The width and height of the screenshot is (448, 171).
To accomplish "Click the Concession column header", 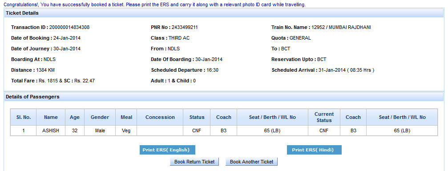I will [160, 117].
